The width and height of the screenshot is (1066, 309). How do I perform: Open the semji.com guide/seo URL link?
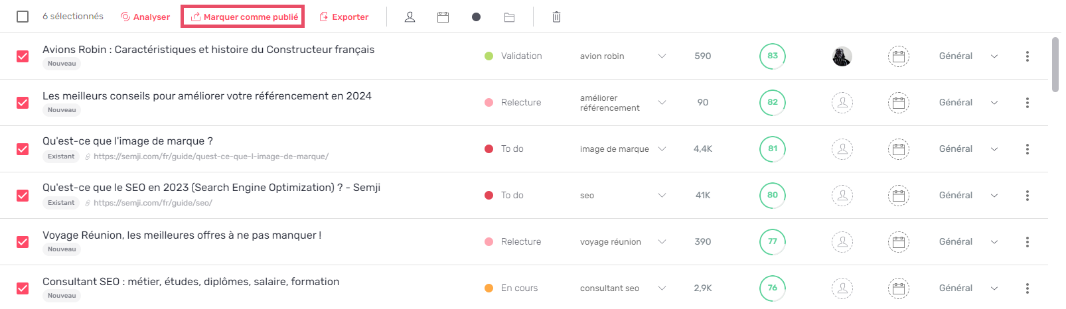(x=153, y=204)
